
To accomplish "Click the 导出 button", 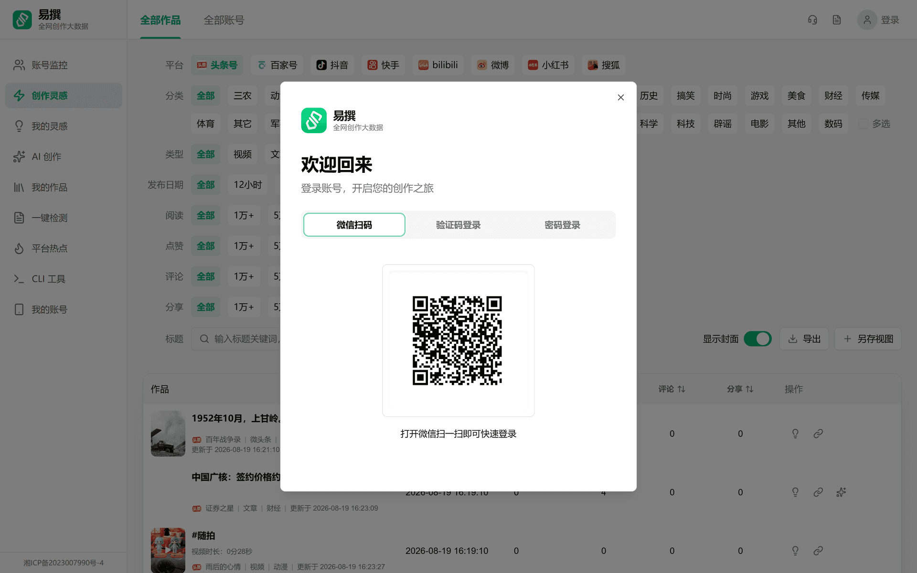I will click(x=804, y=339).
